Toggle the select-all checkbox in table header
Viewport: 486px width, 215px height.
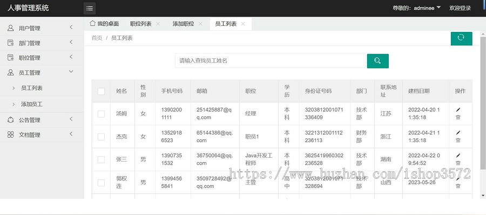pos(101,91)
